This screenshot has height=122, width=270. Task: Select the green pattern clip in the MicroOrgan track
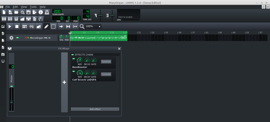coord(99,38)
